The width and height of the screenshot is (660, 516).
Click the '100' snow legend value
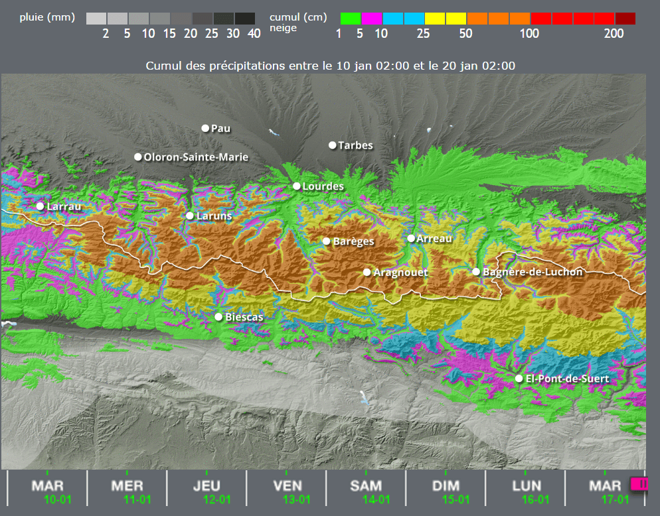[x=529, y=33]
